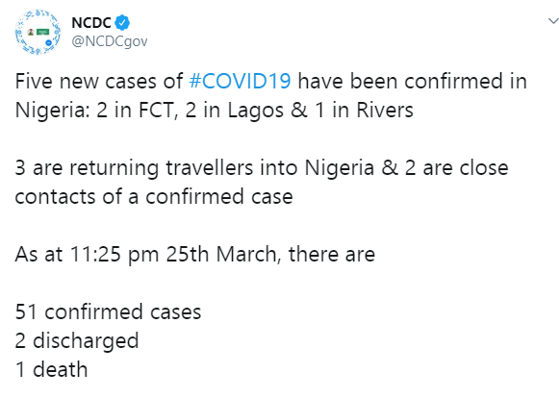Image resolution: width=559 pixels, height=398 pixels.
Task: Click the phrase 'Five new cases of'
Action: point(99,81)
